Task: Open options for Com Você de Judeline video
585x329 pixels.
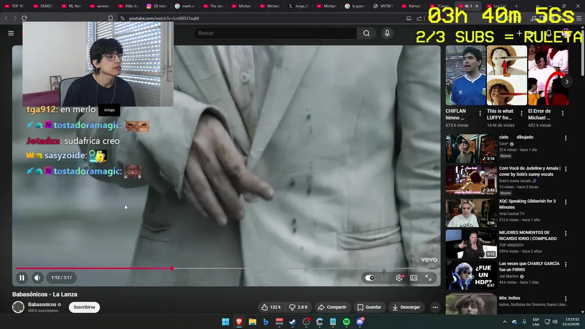Action: click(566, 169)
